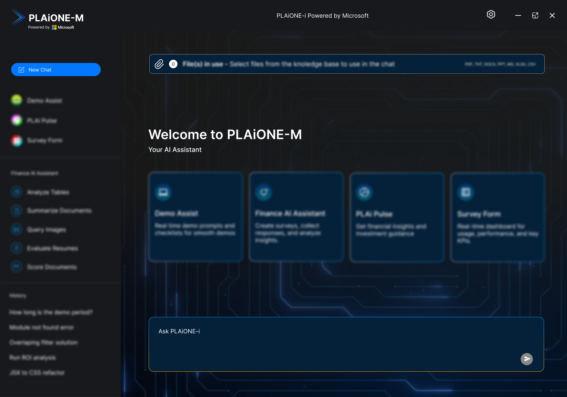
Task: Select the Analyze Tables tool icon
Action: [16, 192]
